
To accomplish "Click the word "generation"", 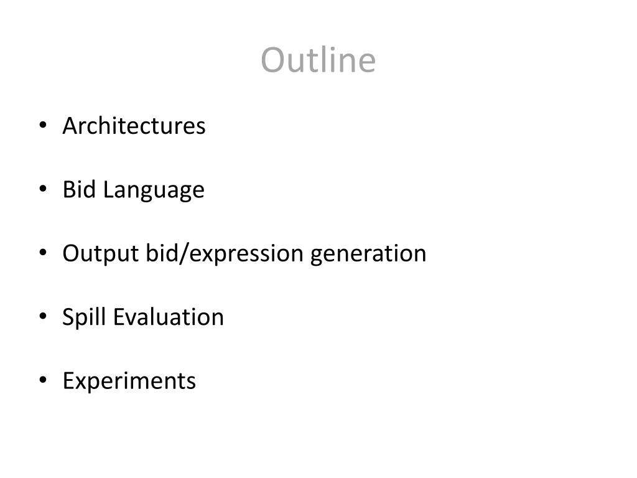I will [368, 254].
